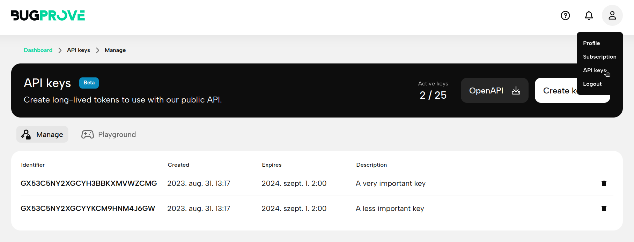Click 'A less important key' description

coord(390,209)
